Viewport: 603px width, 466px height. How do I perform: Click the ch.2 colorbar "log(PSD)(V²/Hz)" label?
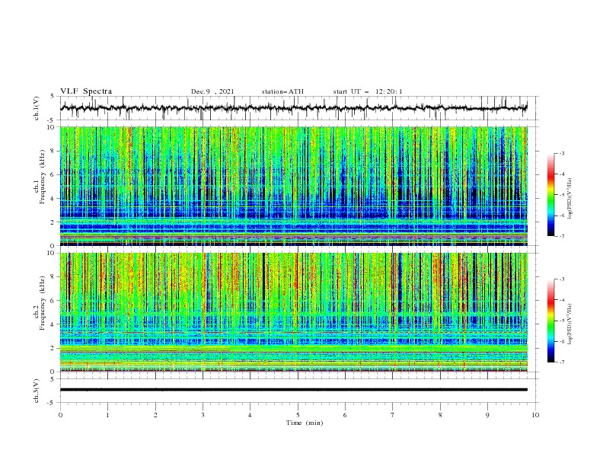tap(569, 324)
